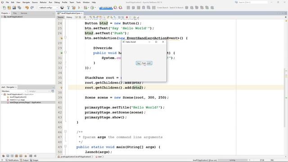The height and width of the screenshot is (162, 288).
Task: Click the New File toolbar icon
Action: [x=4, y=8]
